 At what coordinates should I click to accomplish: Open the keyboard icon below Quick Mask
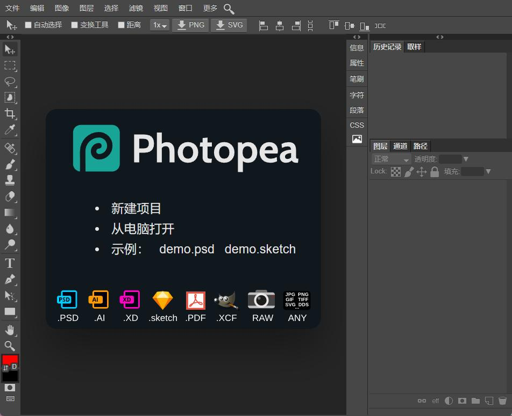(x=10, y=398)
